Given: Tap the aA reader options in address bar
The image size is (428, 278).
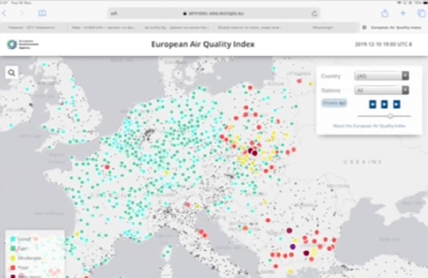Looking at the screenshot, I should [114, 13].
